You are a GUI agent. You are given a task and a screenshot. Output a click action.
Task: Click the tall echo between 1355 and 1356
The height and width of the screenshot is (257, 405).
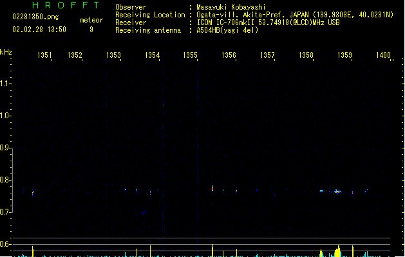coord(212,188)
